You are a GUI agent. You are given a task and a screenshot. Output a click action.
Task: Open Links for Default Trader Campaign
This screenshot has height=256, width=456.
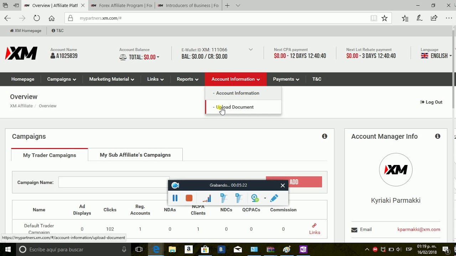(315, 229)
